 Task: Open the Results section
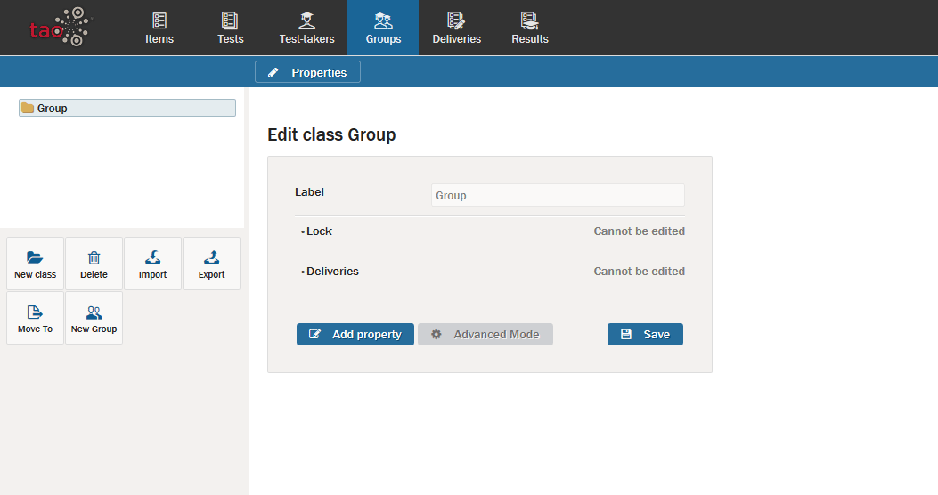coord(530,28)
